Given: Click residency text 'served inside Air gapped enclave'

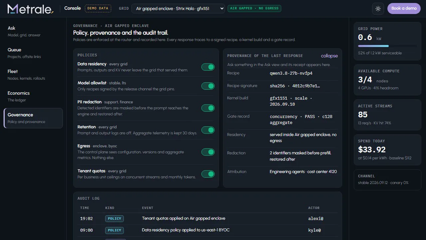Looking at the screenshot, I should coord(303,138).
